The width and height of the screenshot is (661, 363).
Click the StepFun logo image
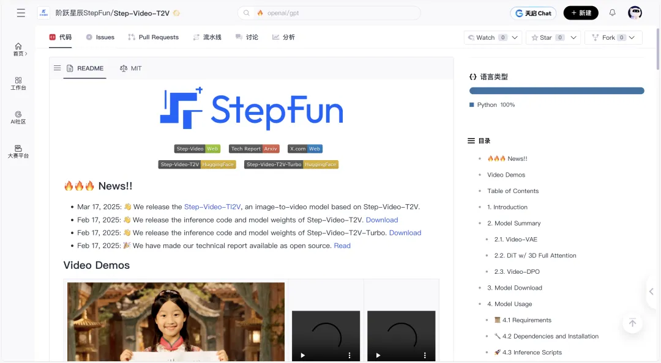pyautogui.click(x=252, y=109)
